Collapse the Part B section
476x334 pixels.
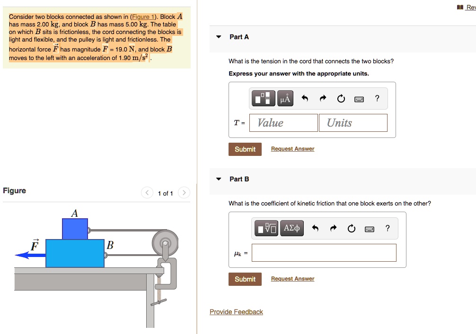(219, 179)
